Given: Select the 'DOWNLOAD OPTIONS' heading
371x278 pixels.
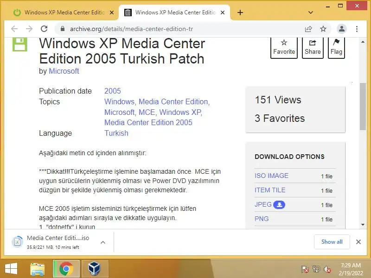Looking at the screenshot, I should [x=289, y=157].
